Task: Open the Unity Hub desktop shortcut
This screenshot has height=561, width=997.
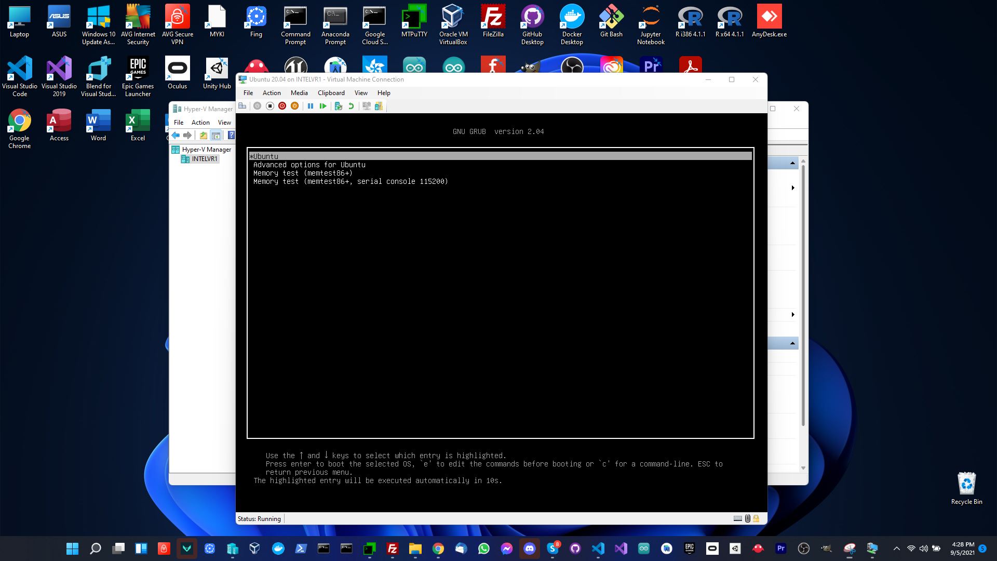Action: coord(217,73)
